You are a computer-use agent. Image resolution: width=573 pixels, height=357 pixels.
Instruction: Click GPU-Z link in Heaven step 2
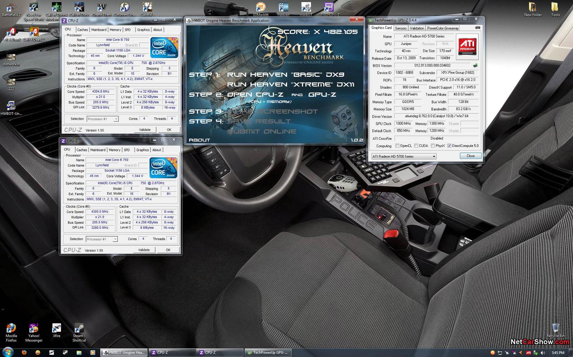point(322,95)
